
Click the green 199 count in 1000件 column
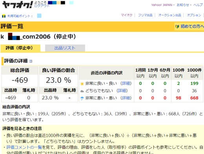click(x=194, y=83)
